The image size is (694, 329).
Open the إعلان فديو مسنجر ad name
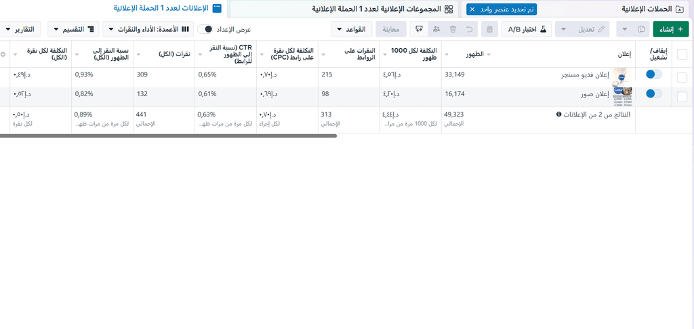[x=586, y=74]
